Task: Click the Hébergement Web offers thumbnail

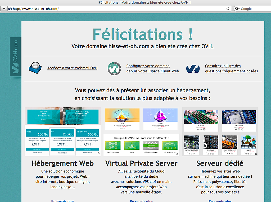Action: [62, 131]
